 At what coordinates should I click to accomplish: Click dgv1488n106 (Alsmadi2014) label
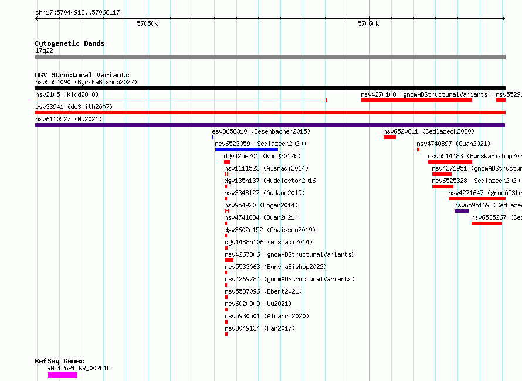(x=269, y=242)
